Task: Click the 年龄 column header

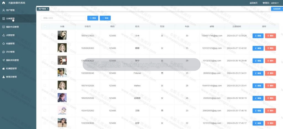Action: click(187, 27)
